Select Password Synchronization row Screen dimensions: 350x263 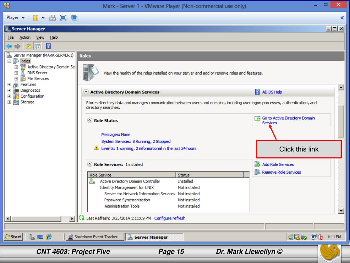[x=169, y=200]
